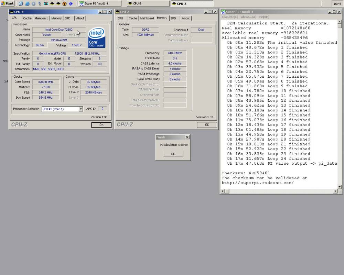Open About...(A) menu in Super PI
The width and height of the screenshot is (344, 275).
pyautogui.click(x=249, y=17)
